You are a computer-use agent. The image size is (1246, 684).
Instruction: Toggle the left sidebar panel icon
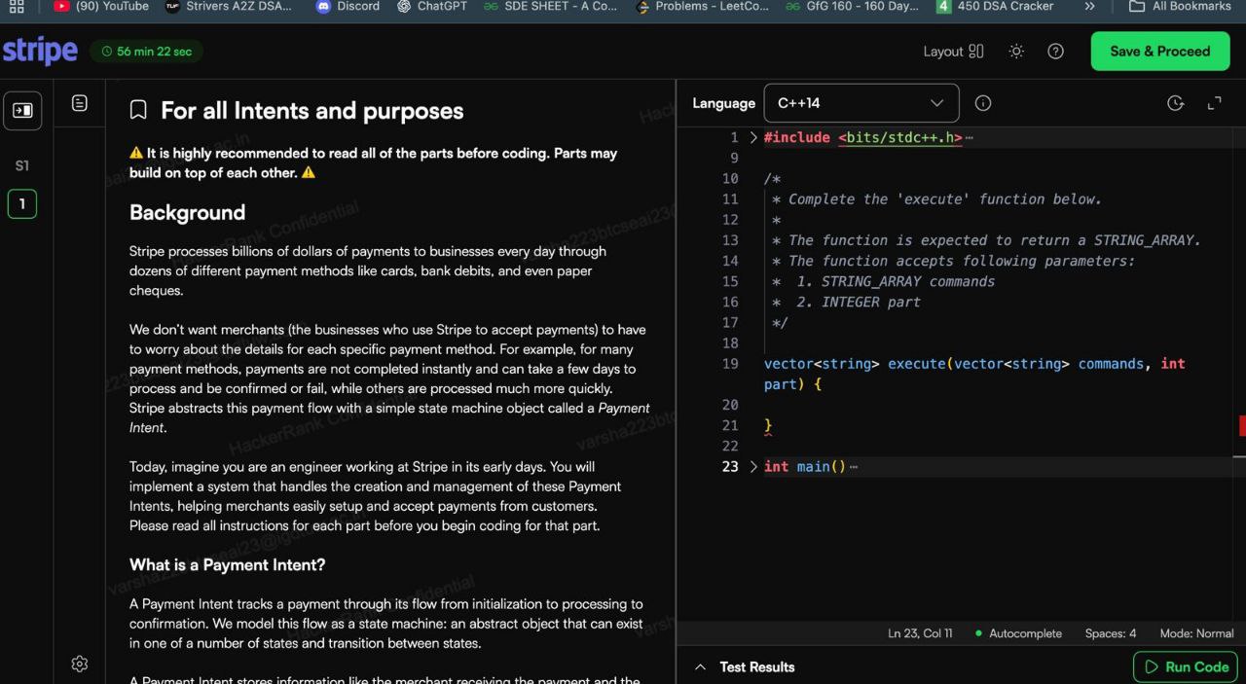click(x=22, y=111)
